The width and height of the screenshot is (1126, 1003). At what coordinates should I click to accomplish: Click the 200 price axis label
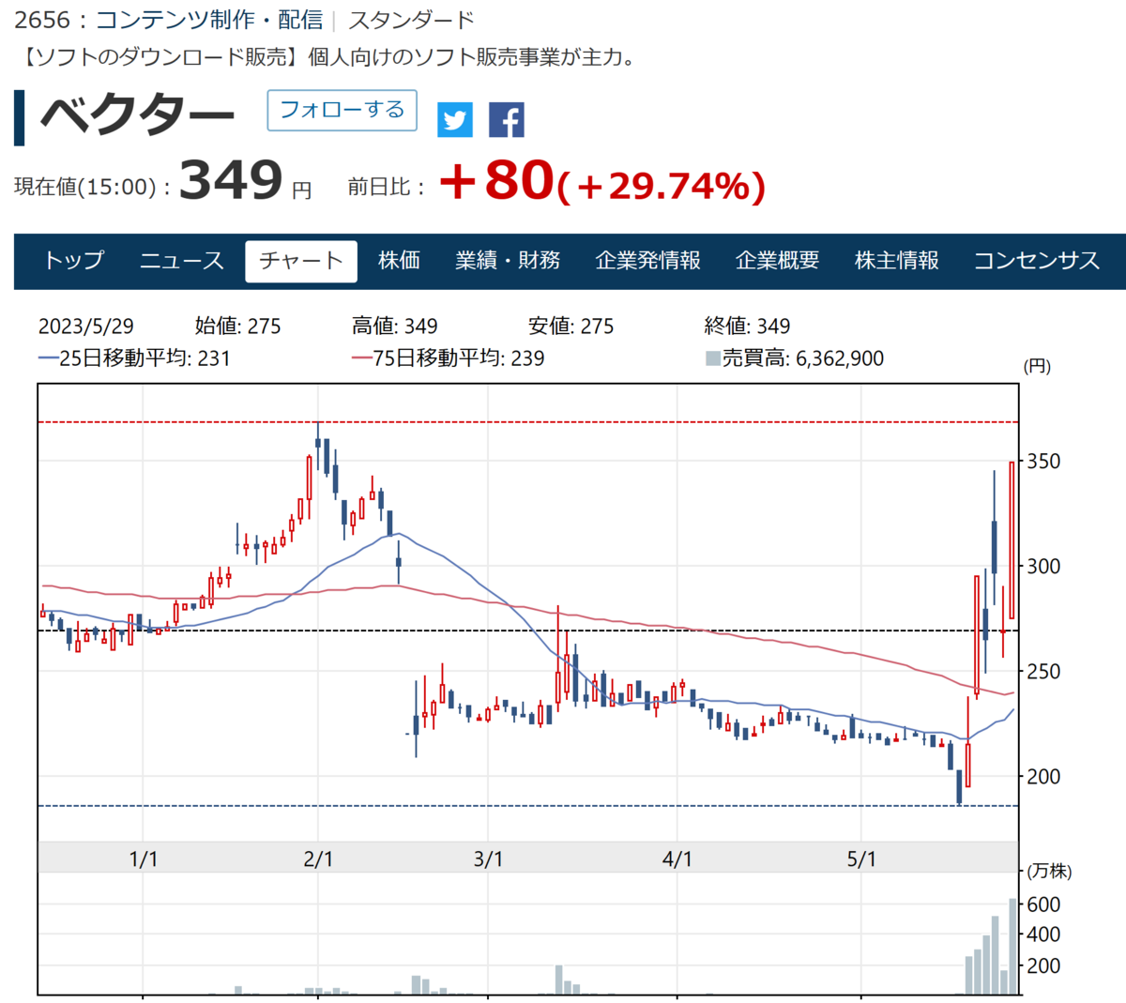[x=1043, y=777]
